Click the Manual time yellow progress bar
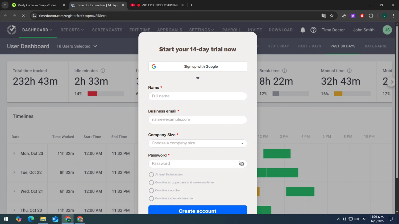The image size is (399, 224). click(338, 94)
